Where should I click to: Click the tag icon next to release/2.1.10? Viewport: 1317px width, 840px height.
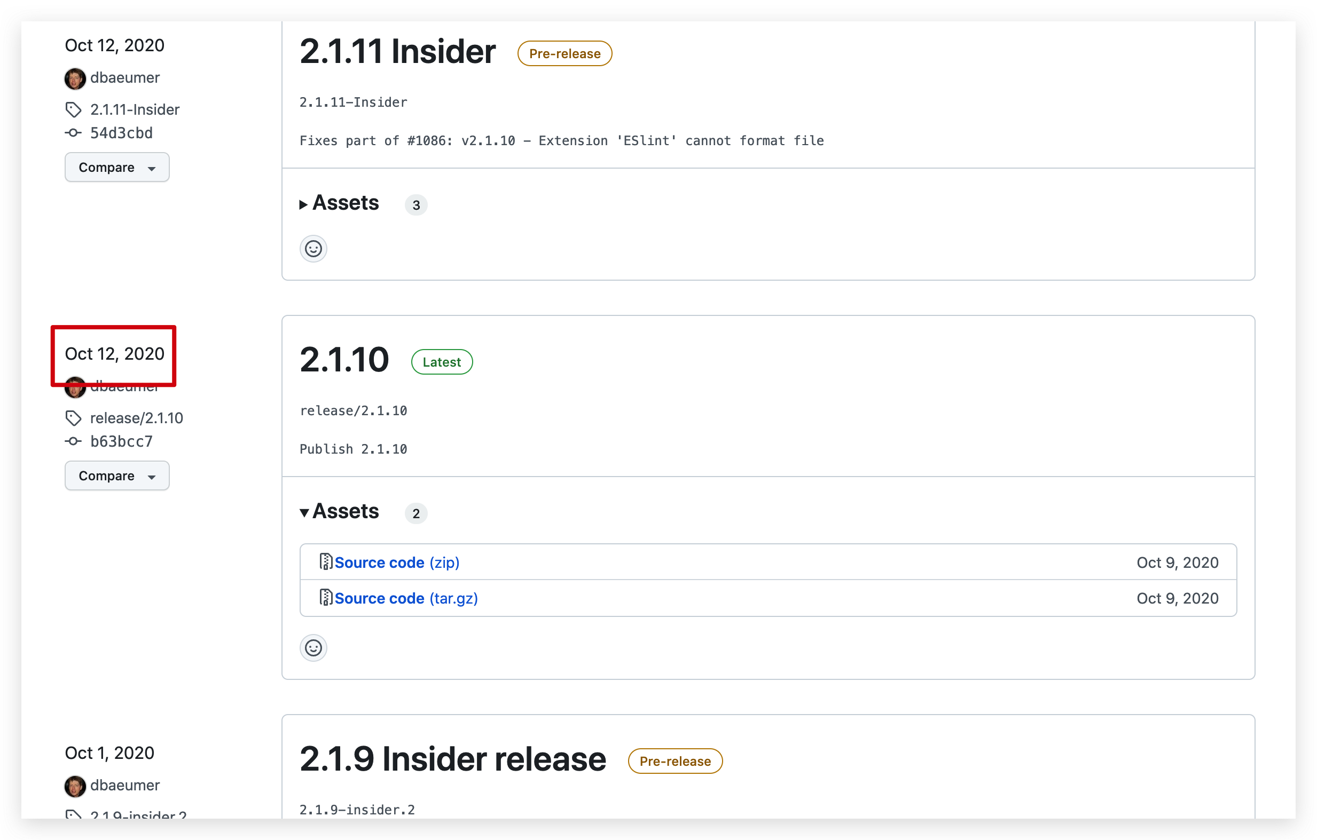click(73, 418)
